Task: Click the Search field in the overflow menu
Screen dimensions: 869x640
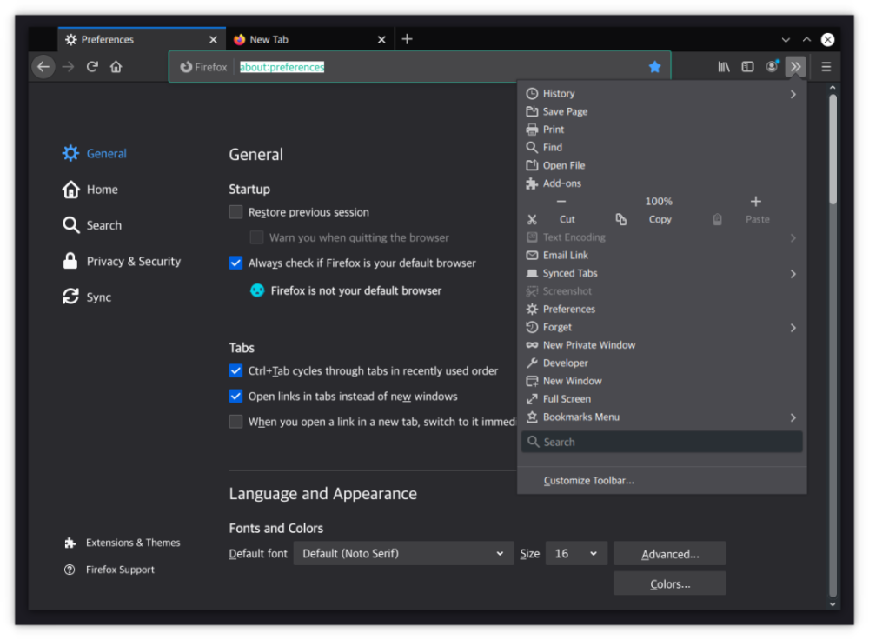Action: tap(661, 442)
